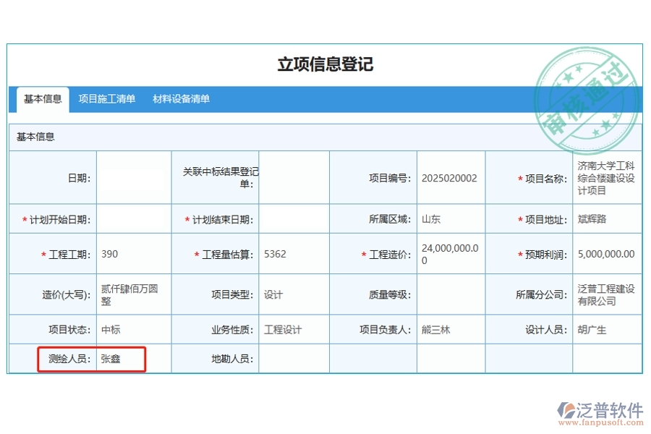Click the 立项信息登记 page title
This screenshot has width=651, height=434.
click(x=325, y=64)
